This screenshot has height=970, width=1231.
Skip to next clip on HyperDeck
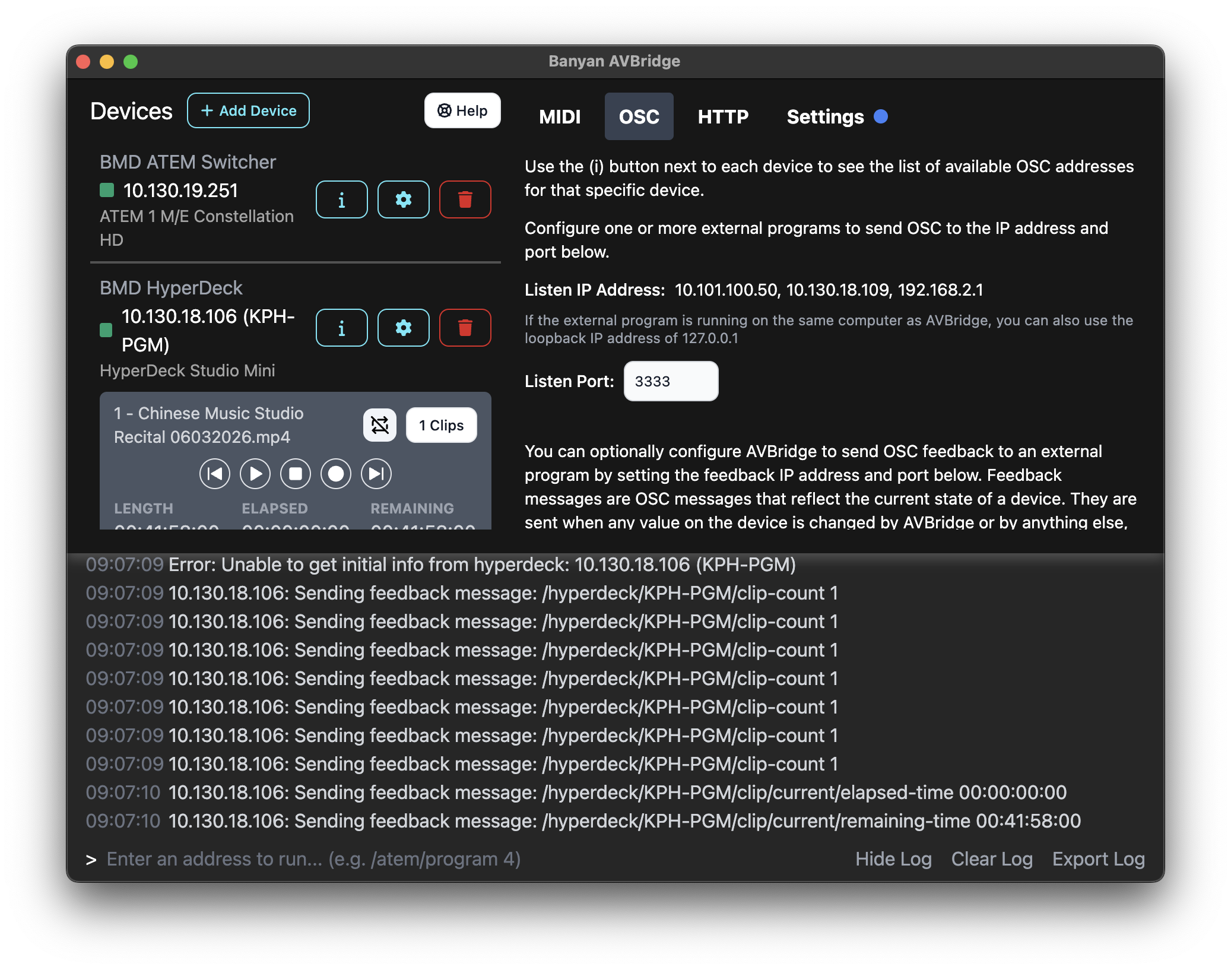(376, 474)
